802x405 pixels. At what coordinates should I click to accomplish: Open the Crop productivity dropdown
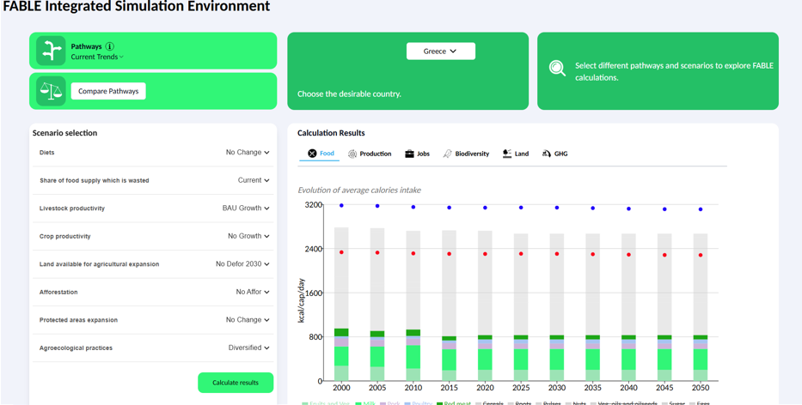248,236
